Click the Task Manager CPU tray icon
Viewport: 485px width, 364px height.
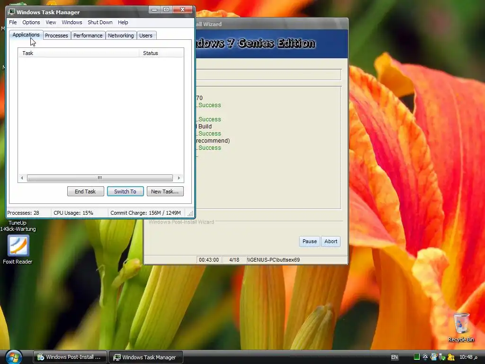coord(417,357)
